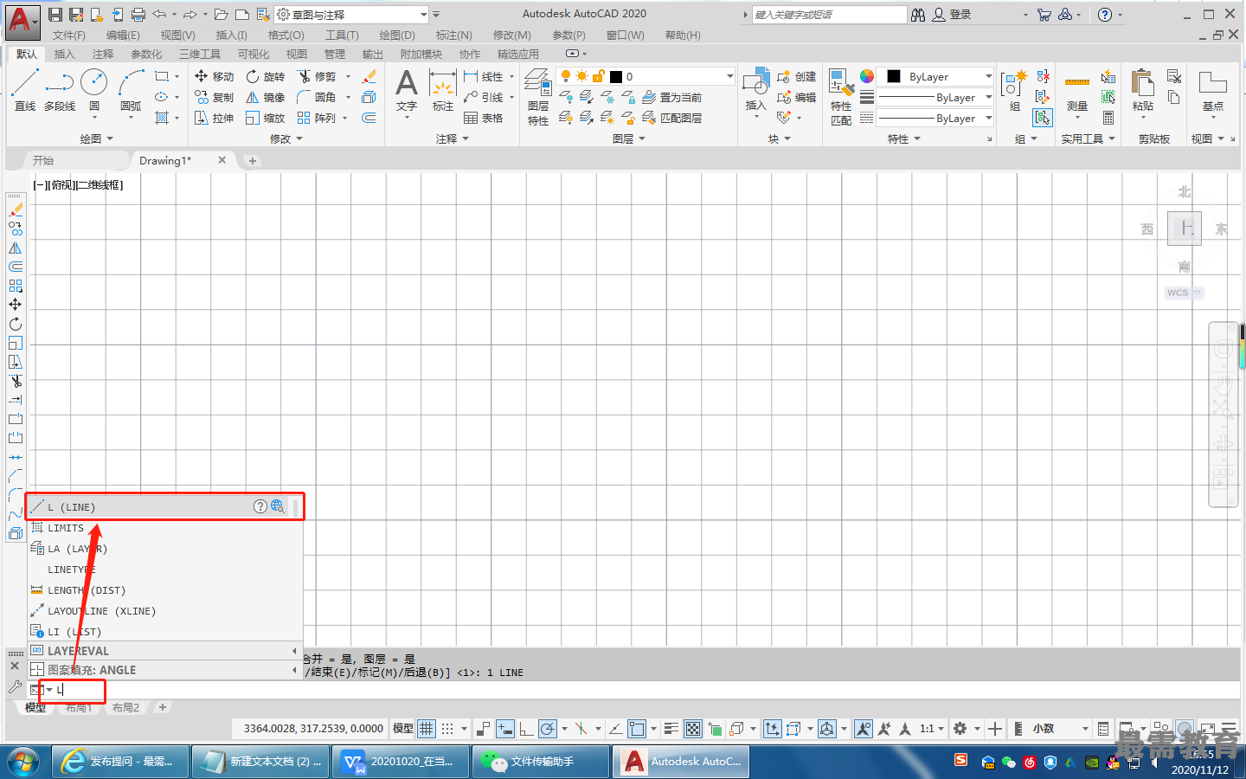Open the Dimension (标注) tool
Screen dimensions: 1246x779
pos(443,91)
